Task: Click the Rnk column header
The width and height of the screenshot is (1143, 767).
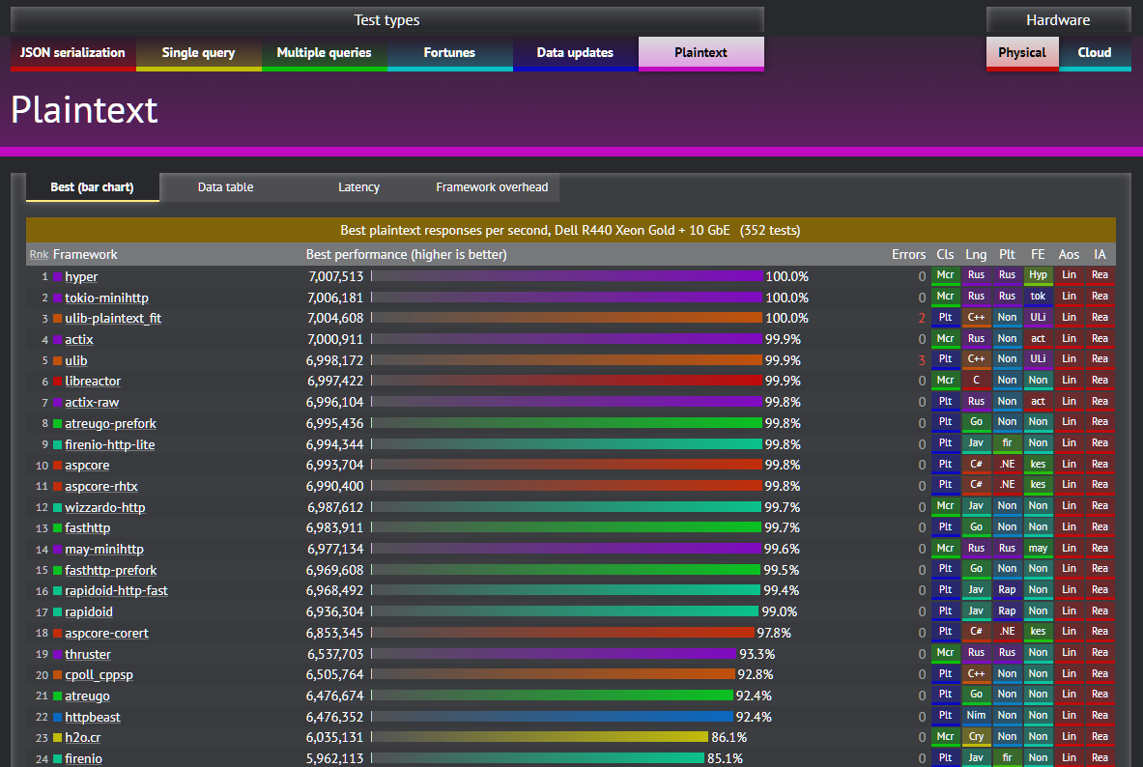Action: [39, 255]
